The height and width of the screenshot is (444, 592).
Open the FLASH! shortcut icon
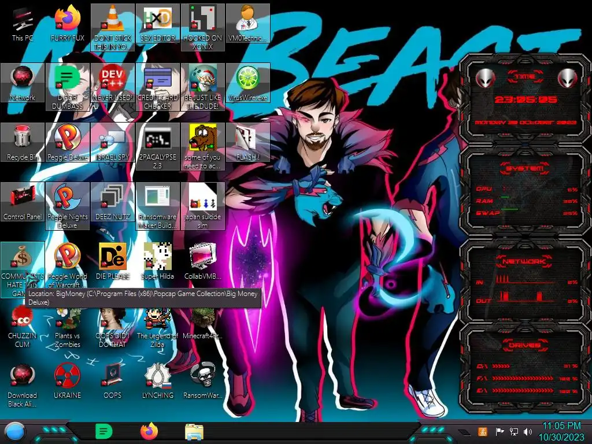[247, 142]
